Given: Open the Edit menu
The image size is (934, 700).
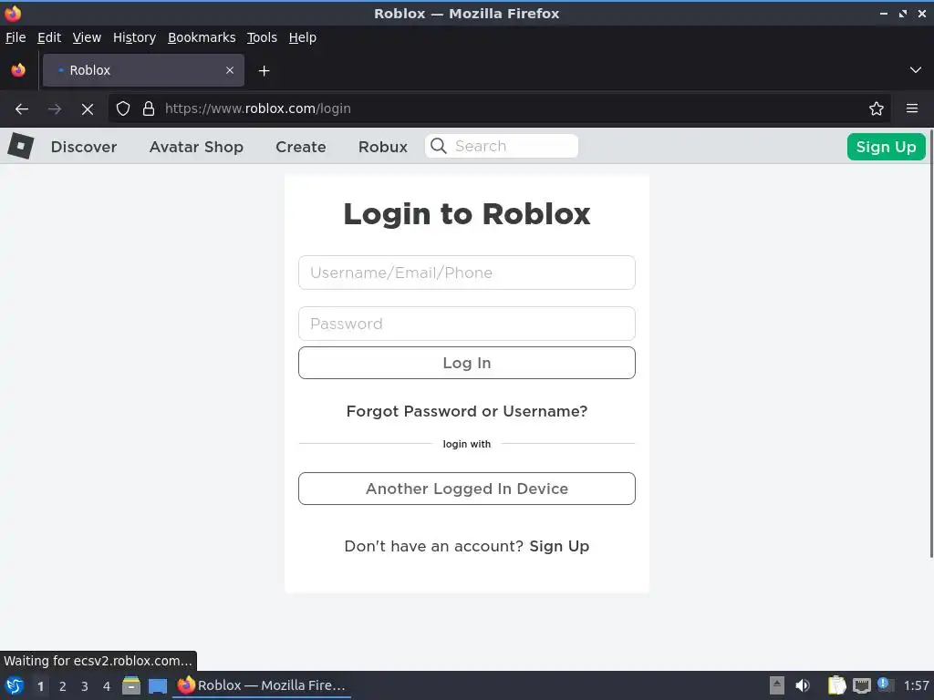Looking at the screenshot, I should [49, 37].
